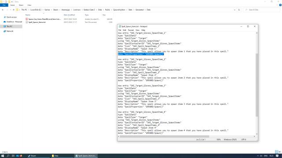This screenshot has width=282, height=158.
Task: Click the taskbar Search magnifier icon
Action: [8, 156]
